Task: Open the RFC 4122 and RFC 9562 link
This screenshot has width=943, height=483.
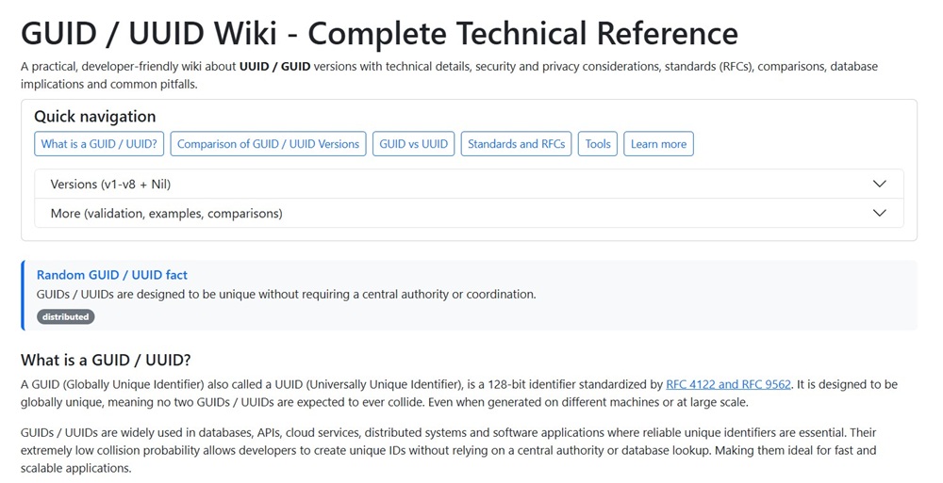Action: [x=728, y=384]
